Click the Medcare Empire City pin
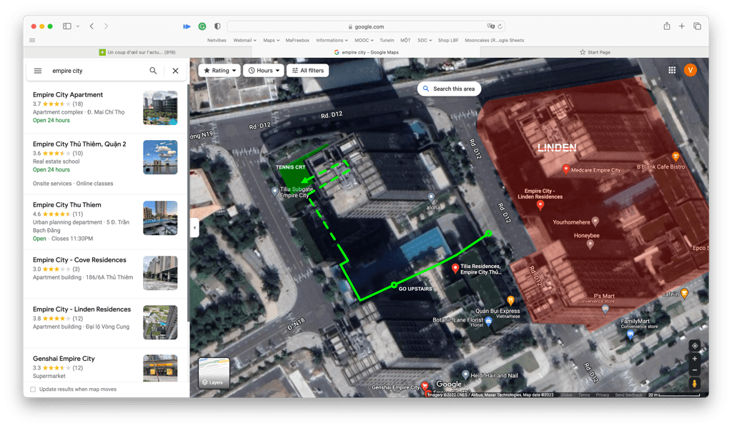The height and width of the screenshot is (428, 732). click(566, 169)
